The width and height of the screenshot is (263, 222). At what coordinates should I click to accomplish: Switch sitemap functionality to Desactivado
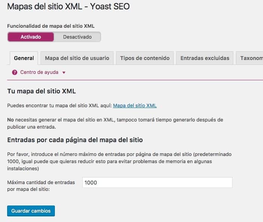[x=77, y=37]
